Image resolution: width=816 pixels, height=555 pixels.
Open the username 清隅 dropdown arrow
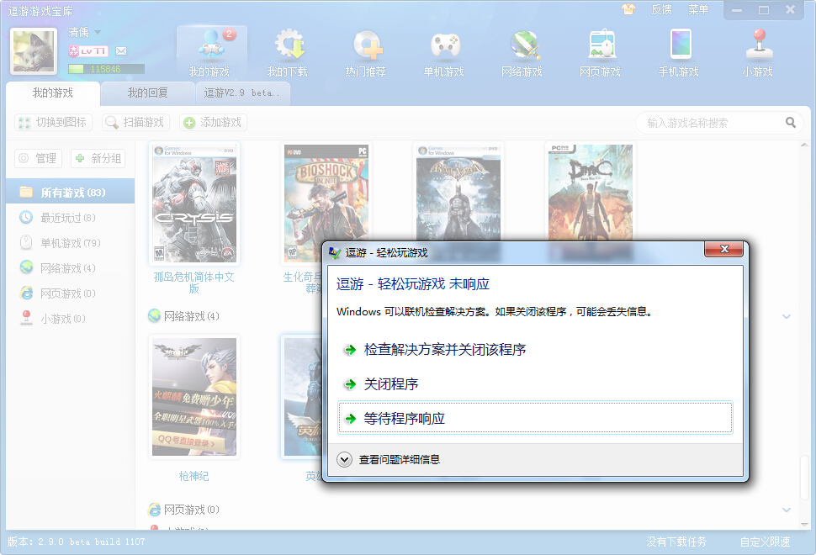(98, 32)
